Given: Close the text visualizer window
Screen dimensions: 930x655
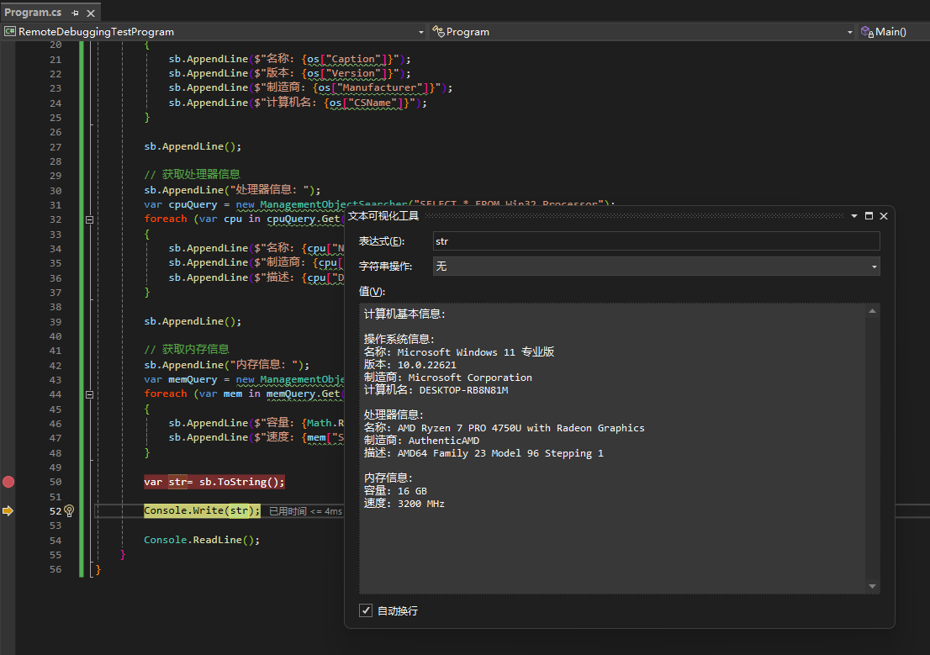Looking at the screenshot, I should click(883, 216).
